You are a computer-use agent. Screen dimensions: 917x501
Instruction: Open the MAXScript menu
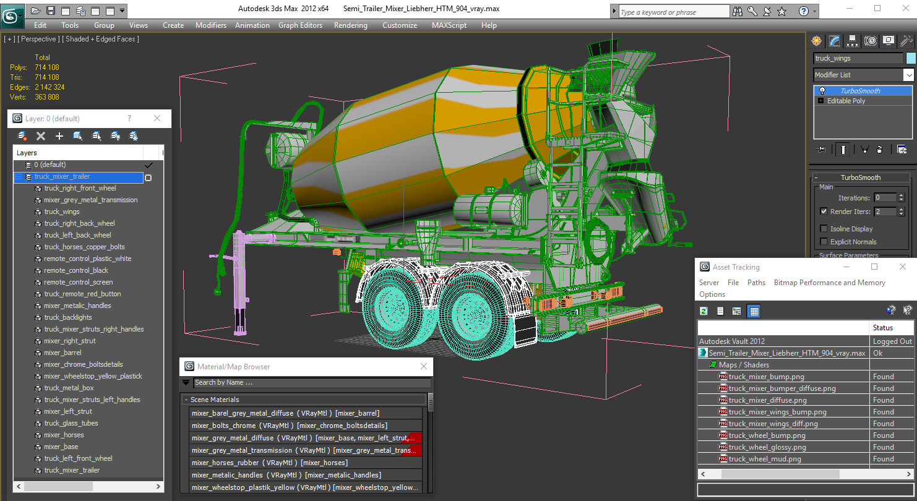click(449, 25)
